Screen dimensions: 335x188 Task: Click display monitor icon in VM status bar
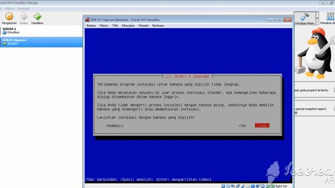point(253,186)
